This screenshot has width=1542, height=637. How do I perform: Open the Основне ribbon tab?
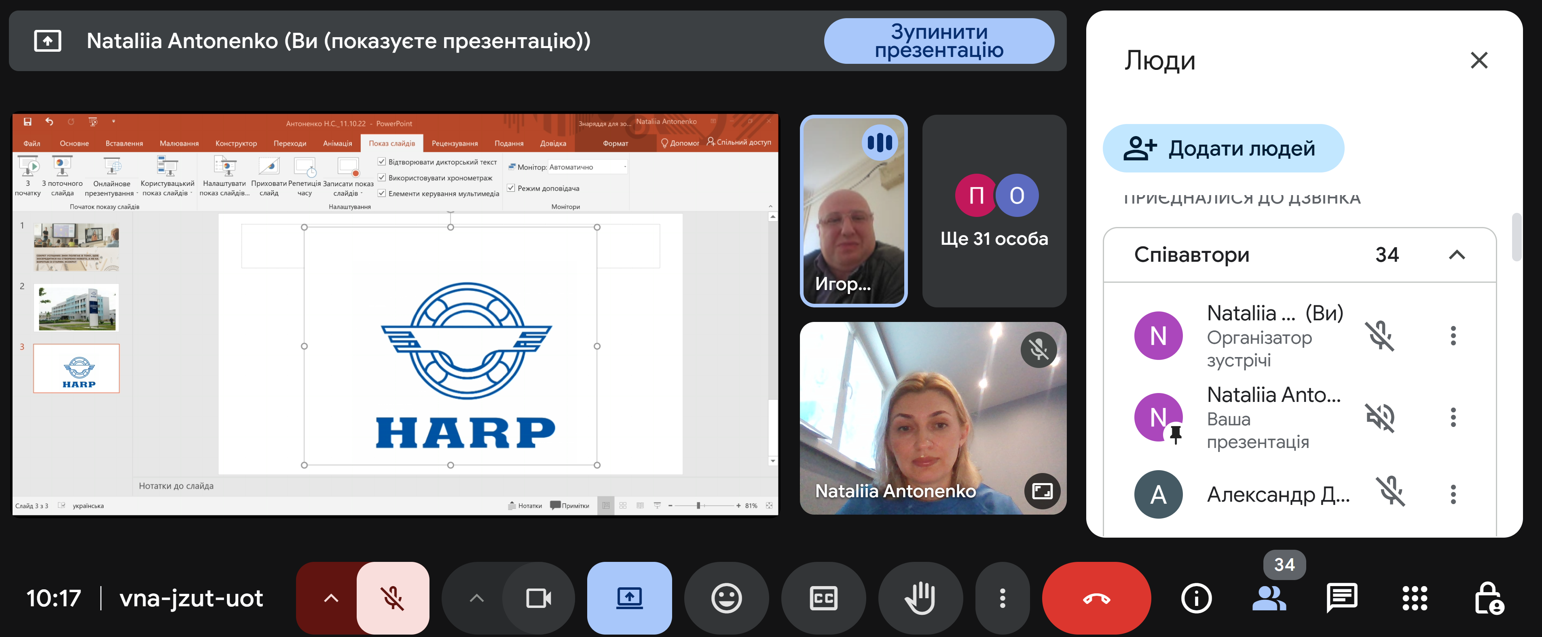pos(74,143)
